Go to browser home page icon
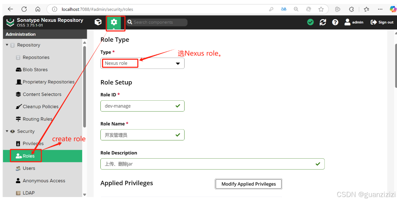The width and height of the screenshot is (397, 201). 38,9
